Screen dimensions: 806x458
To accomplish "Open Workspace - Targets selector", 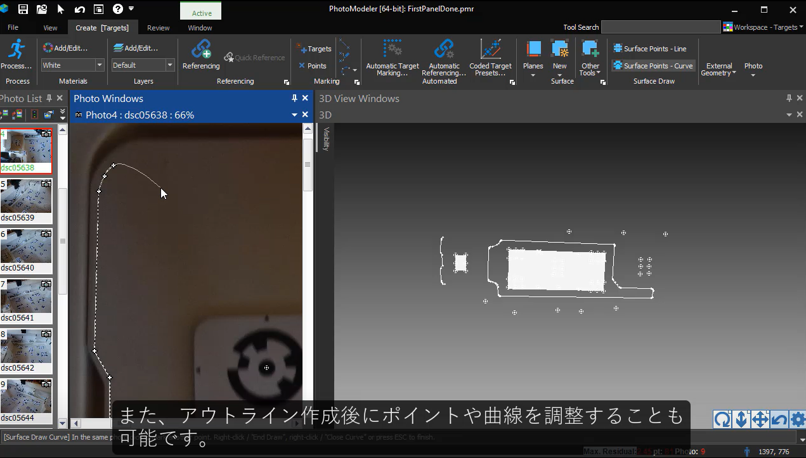I will point(764,27).
